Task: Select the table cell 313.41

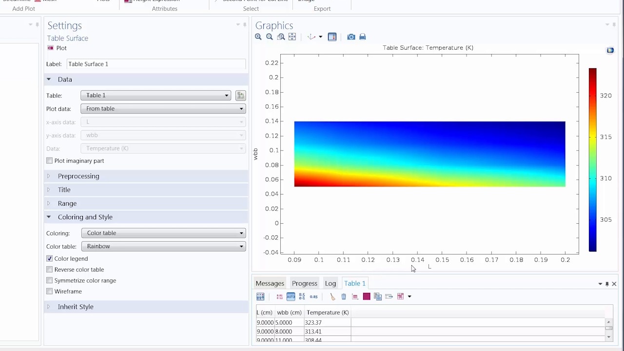Action: [x=328, y=331]
